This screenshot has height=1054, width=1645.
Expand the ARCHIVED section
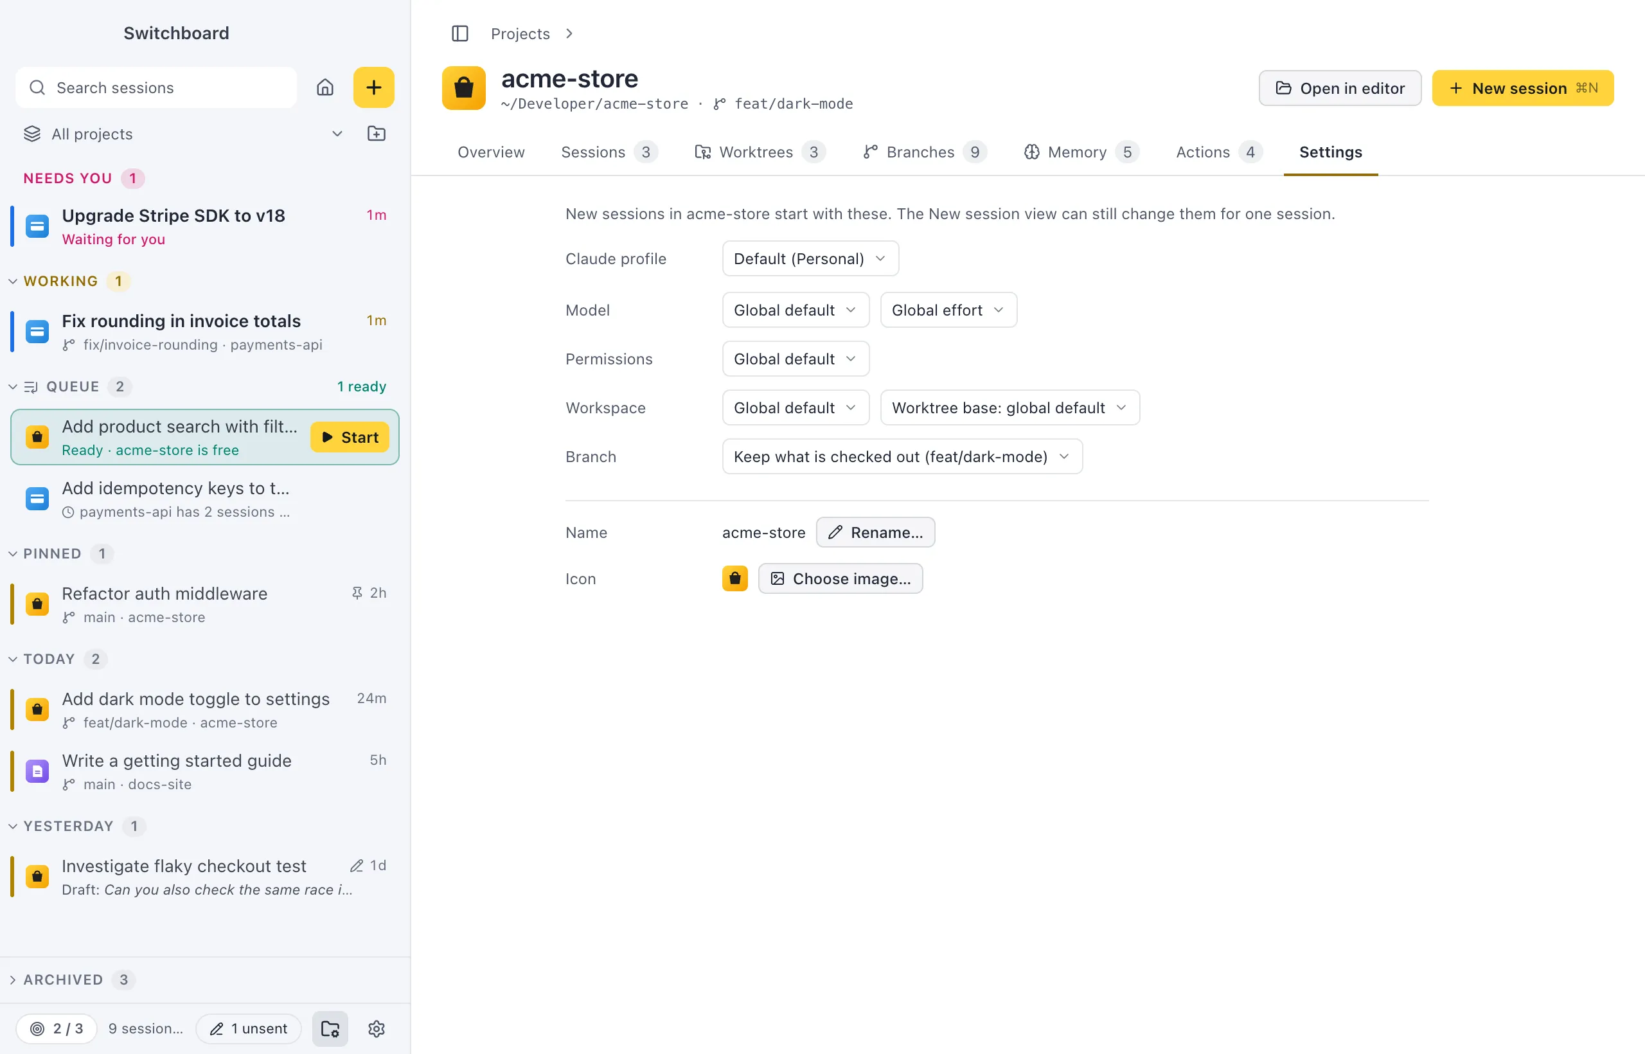(13, 980)
